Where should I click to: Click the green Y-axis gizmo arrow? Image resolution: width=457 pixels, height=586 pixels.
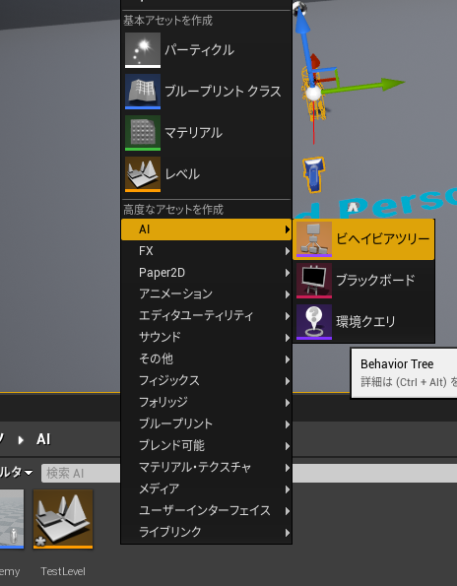pyautogui.click(x=392, y=83)
